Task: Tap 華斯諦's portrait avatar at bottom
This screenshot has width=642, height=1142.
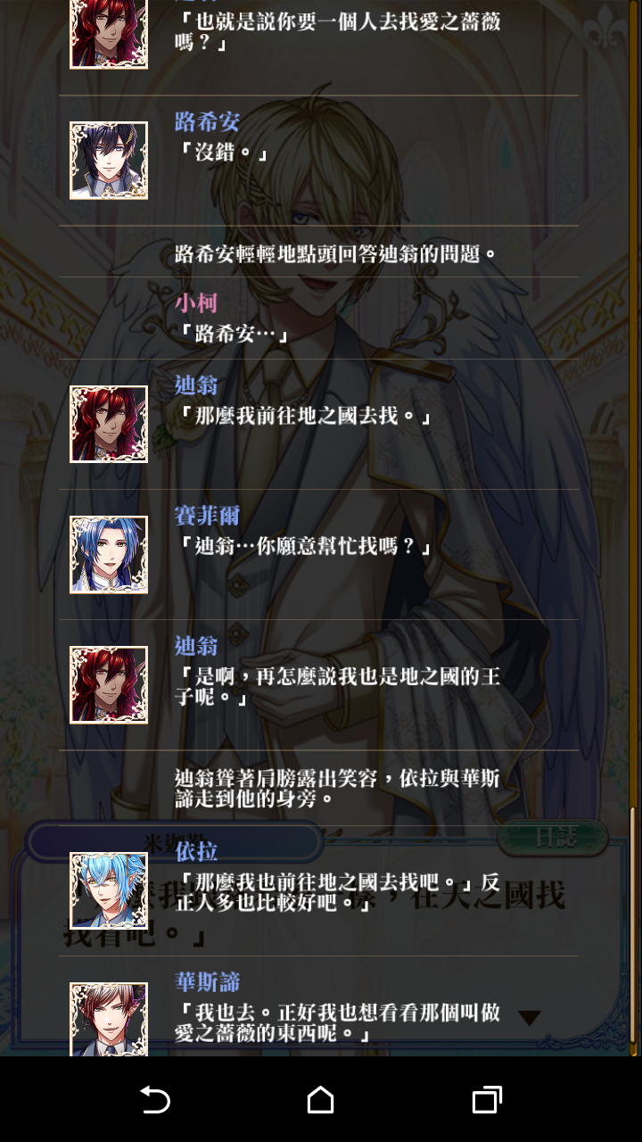Action: [109, 1019]
